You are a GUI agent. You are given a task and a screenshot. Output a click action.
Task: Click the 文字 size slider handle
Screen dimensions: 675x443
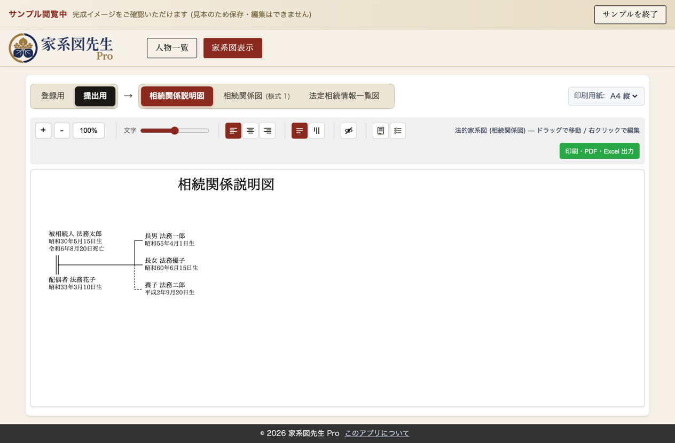click(x=175, y=131)
